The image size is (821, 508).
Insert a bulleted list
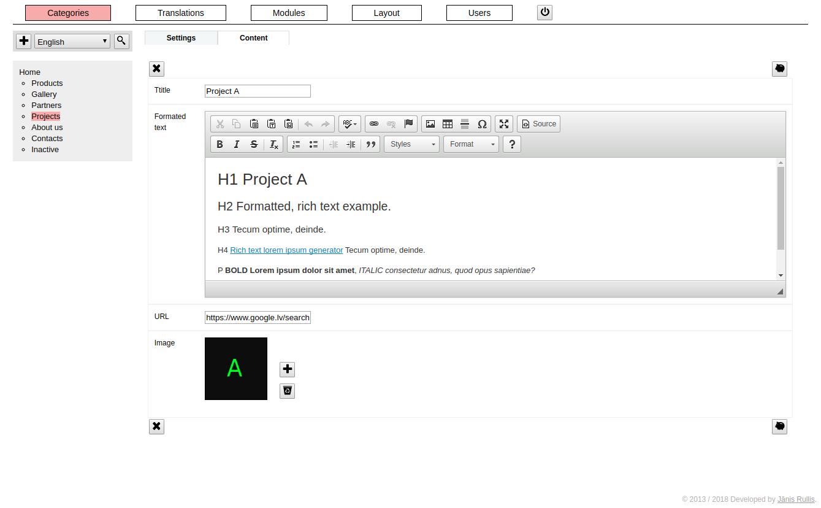point(313,144)
